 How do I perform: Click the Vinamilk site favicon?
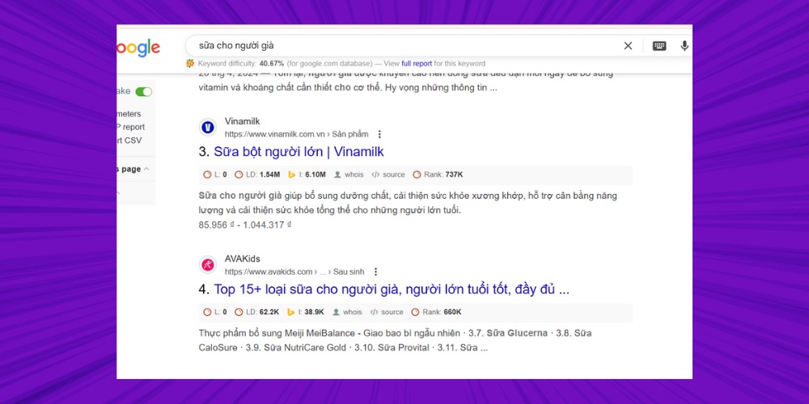[x=207, y=128]
